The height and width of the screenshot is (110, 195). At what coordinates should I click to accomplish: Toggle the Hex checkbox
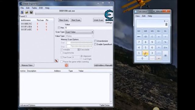tap(59, 28)
